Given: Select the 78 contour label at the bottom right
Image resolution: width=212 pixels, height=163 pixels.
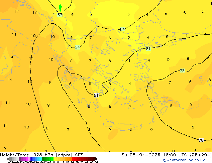Looking at the screenshot, I should [201, 140].
